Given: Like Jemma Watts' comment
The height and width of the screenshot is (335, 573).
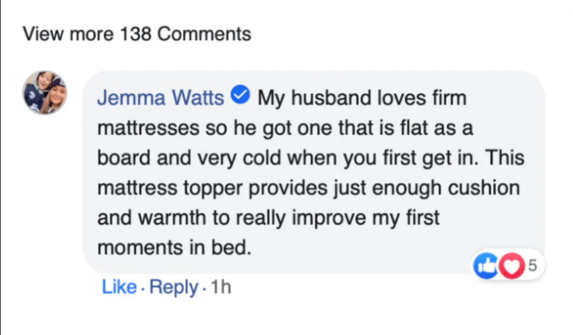Looking at the screenshot, I should (119, 288).
